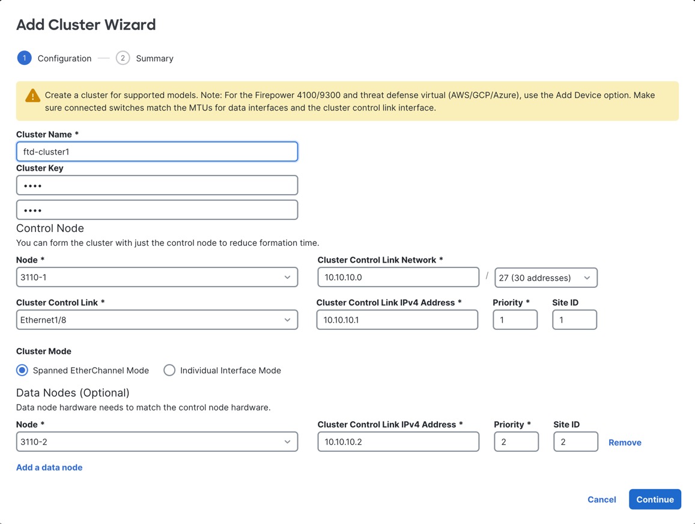Click the warning triangle icon in the banner
695x524 pixels.
click(32, 95)
